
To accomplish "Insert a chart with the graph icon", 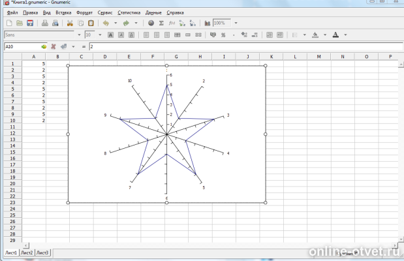I will (208, 23).
